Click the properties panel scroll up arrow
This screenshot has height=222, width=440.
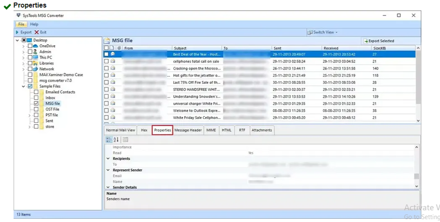[x=417, y=147]
